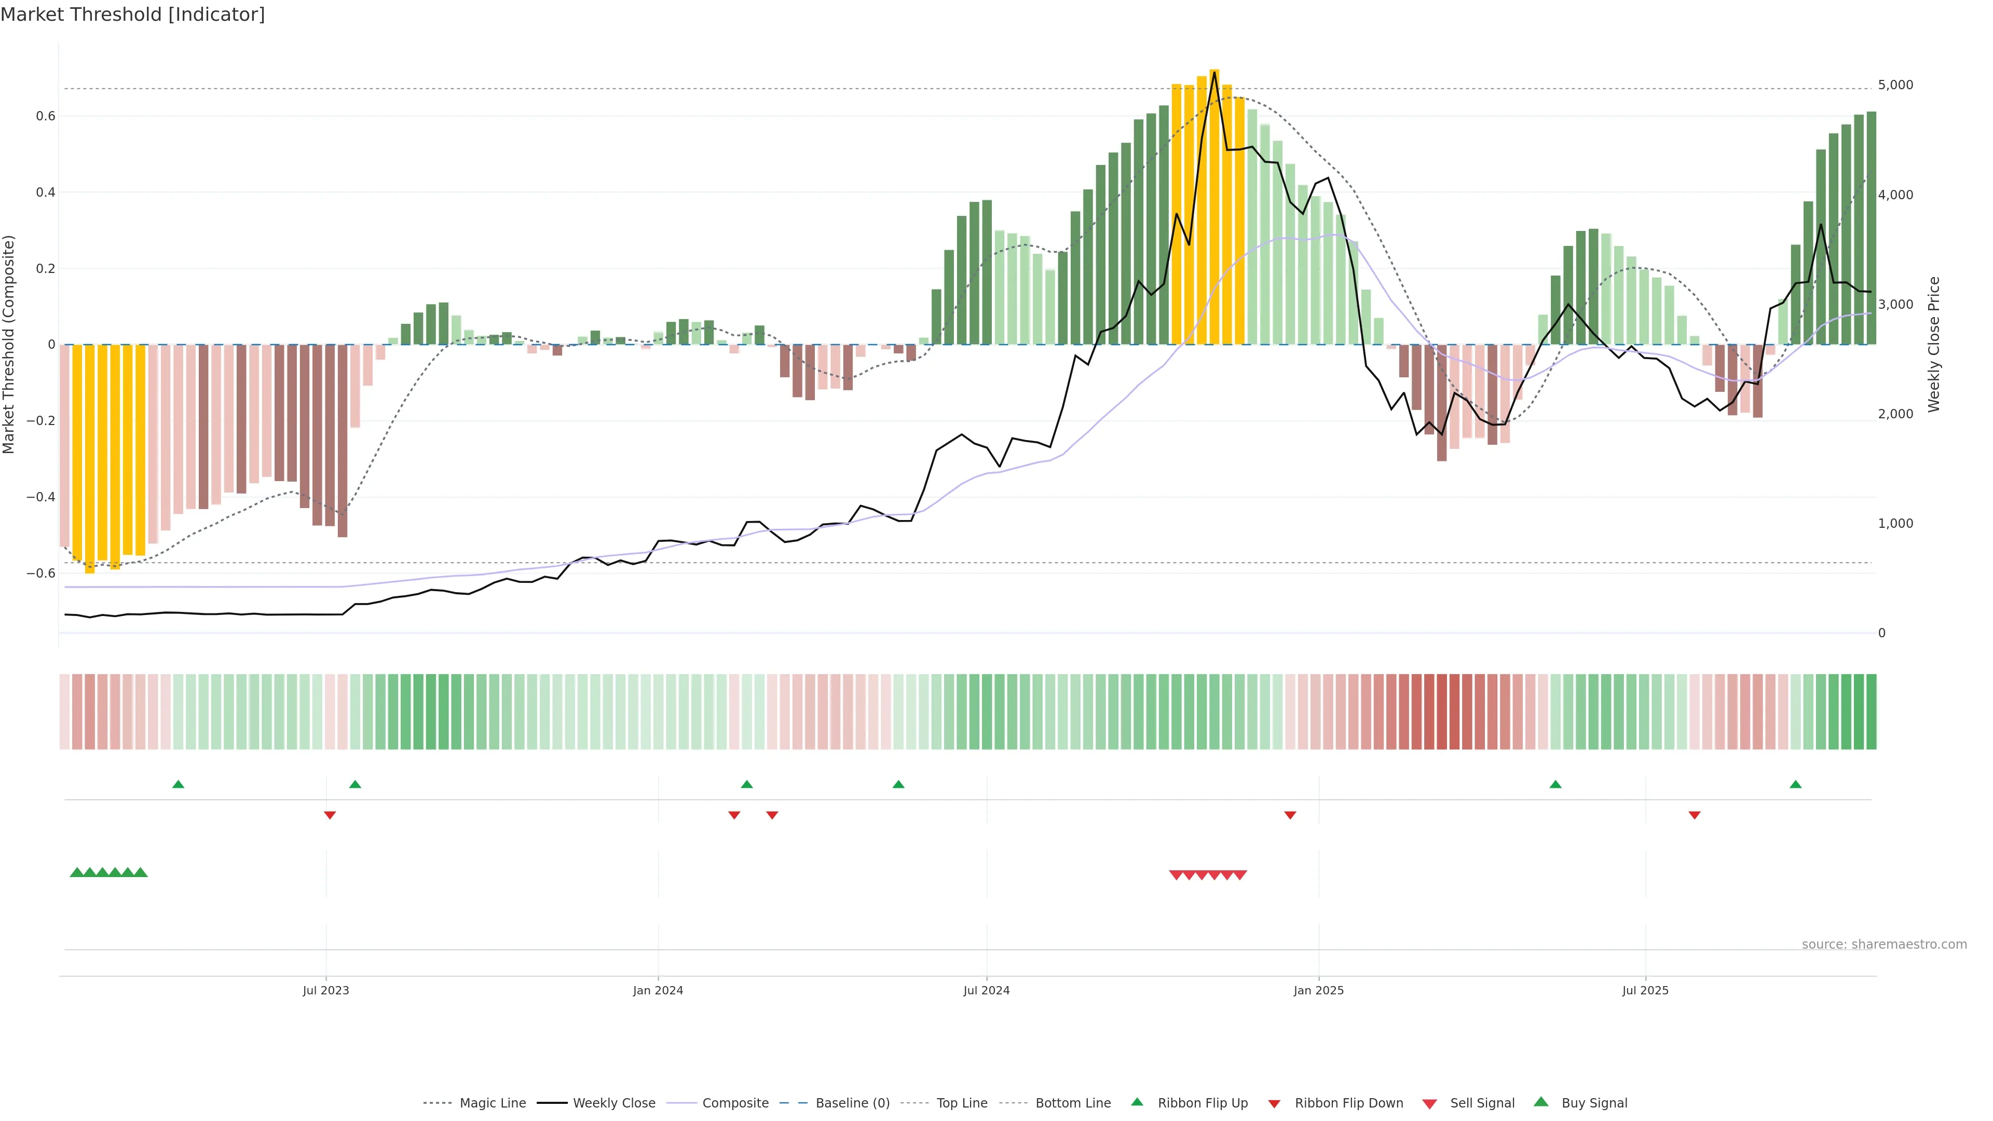Image resolution: width=1993 pixels, height=1121 pixels.
Task: Click Sell Signal legend triangle icon
Action: pyautogui.click(x=1429, y=1104)
